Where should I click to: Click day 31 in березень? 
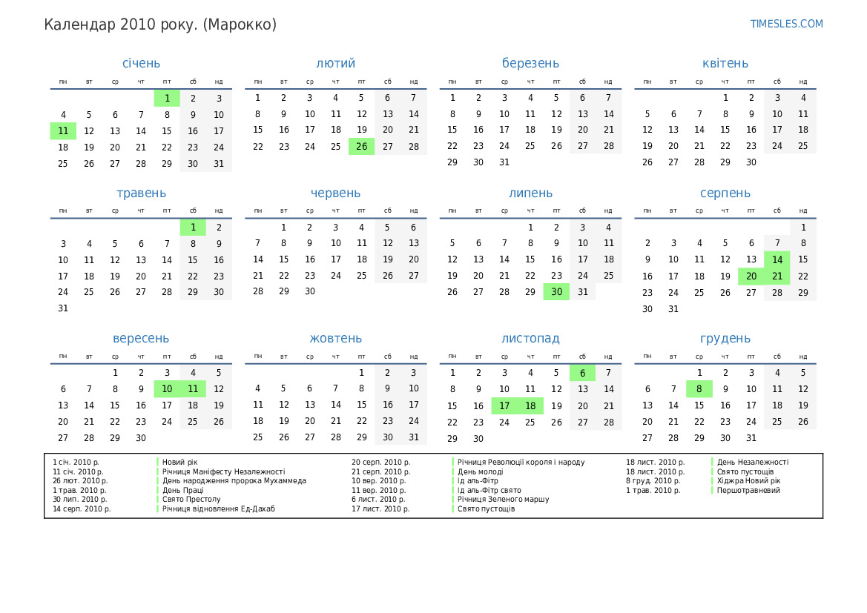point(504,162)
